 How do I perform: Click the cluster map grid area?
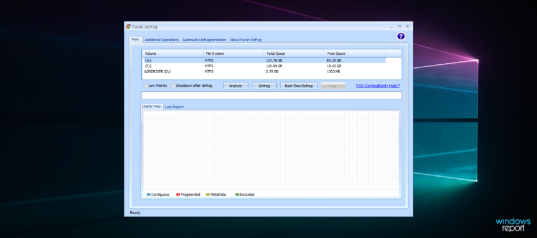click(271, 151)
